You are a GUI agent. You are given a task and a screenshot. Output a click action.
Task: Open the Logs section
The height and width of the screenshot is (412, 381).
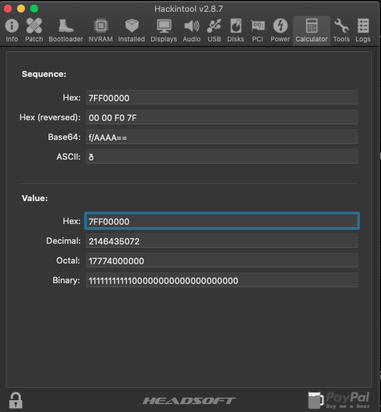coord(363,30)
